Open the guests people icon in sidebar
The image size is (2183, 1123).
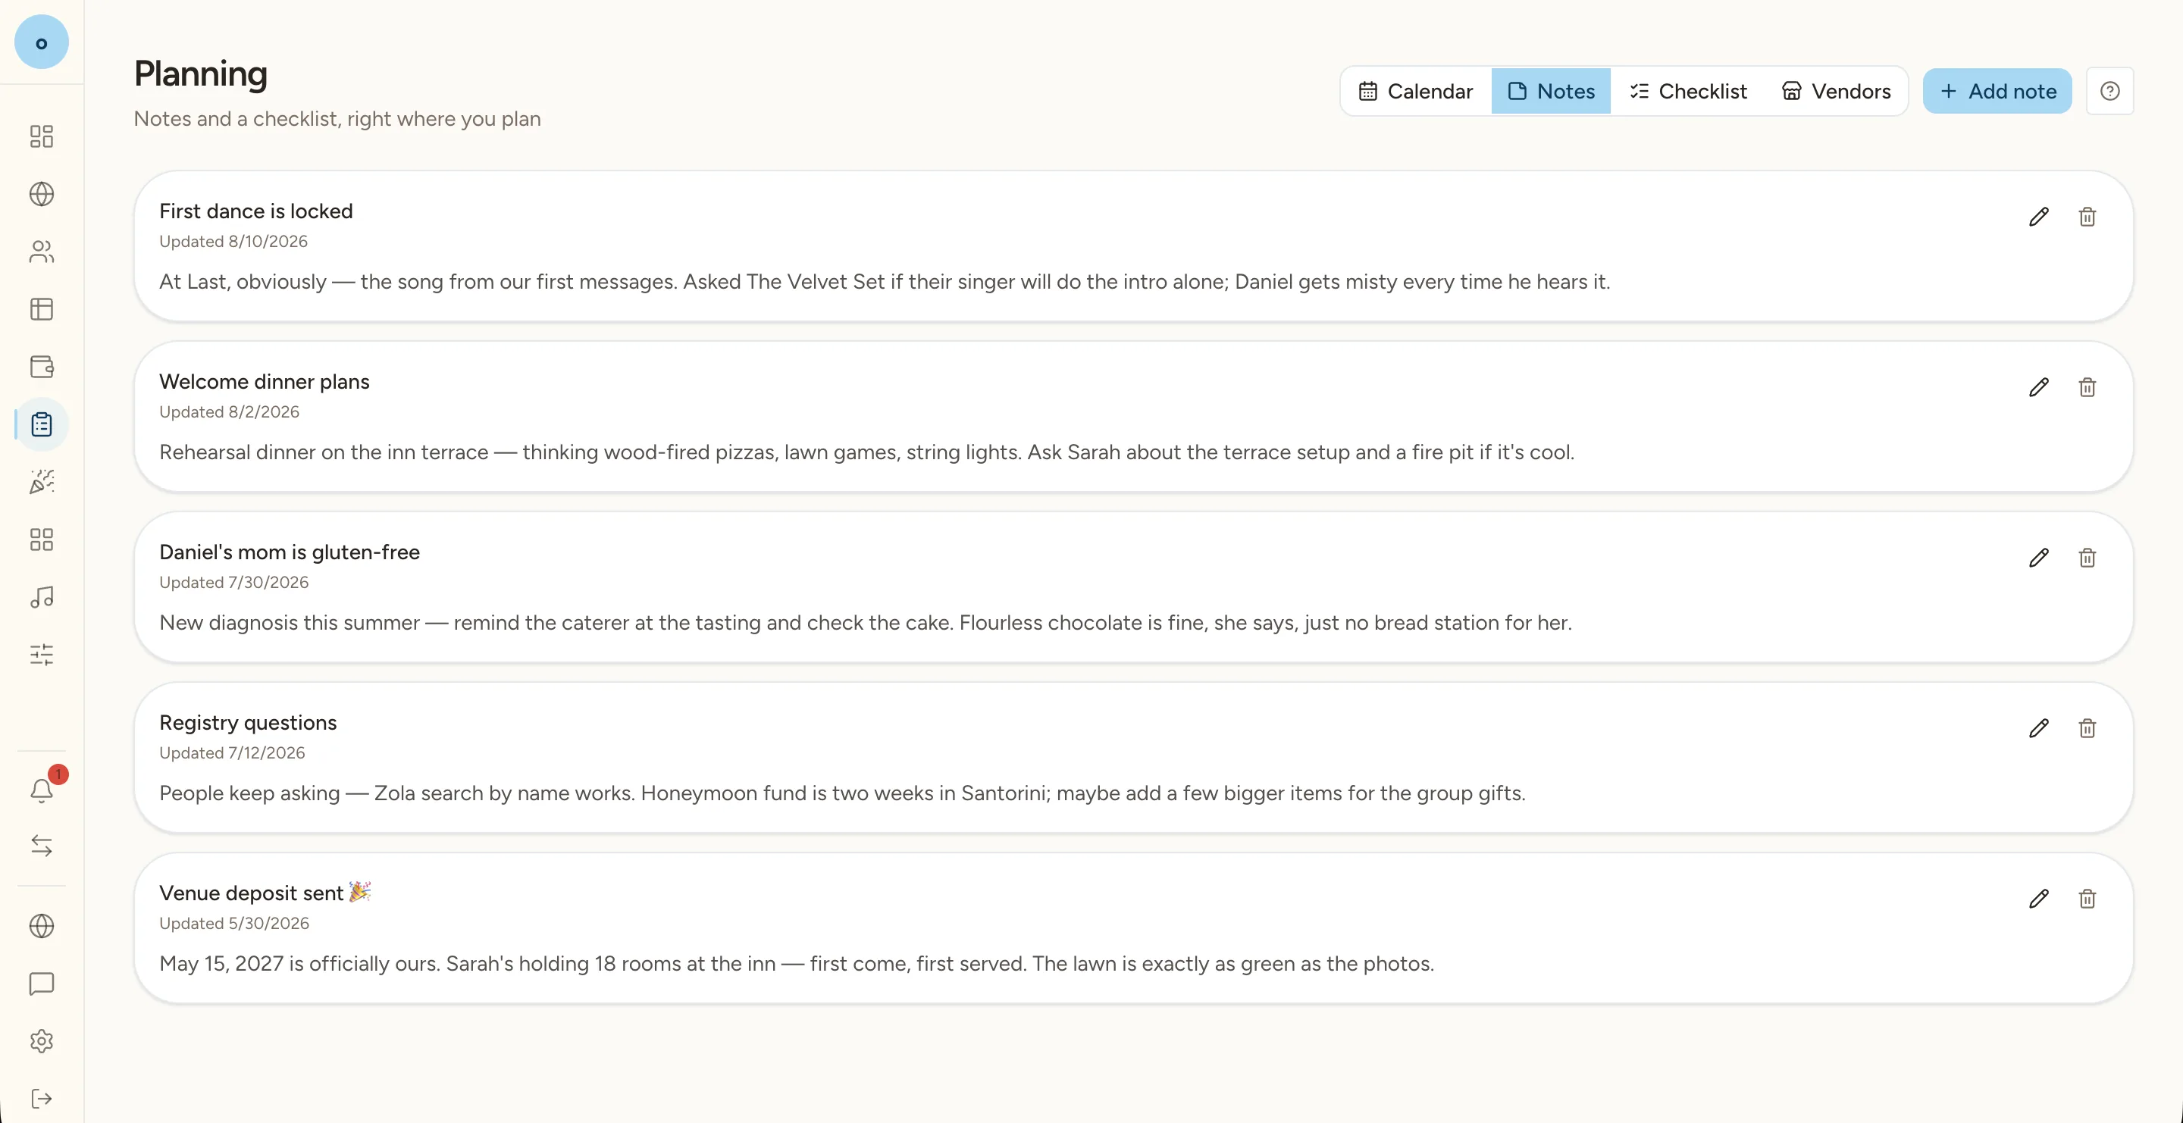coord(42,252)
